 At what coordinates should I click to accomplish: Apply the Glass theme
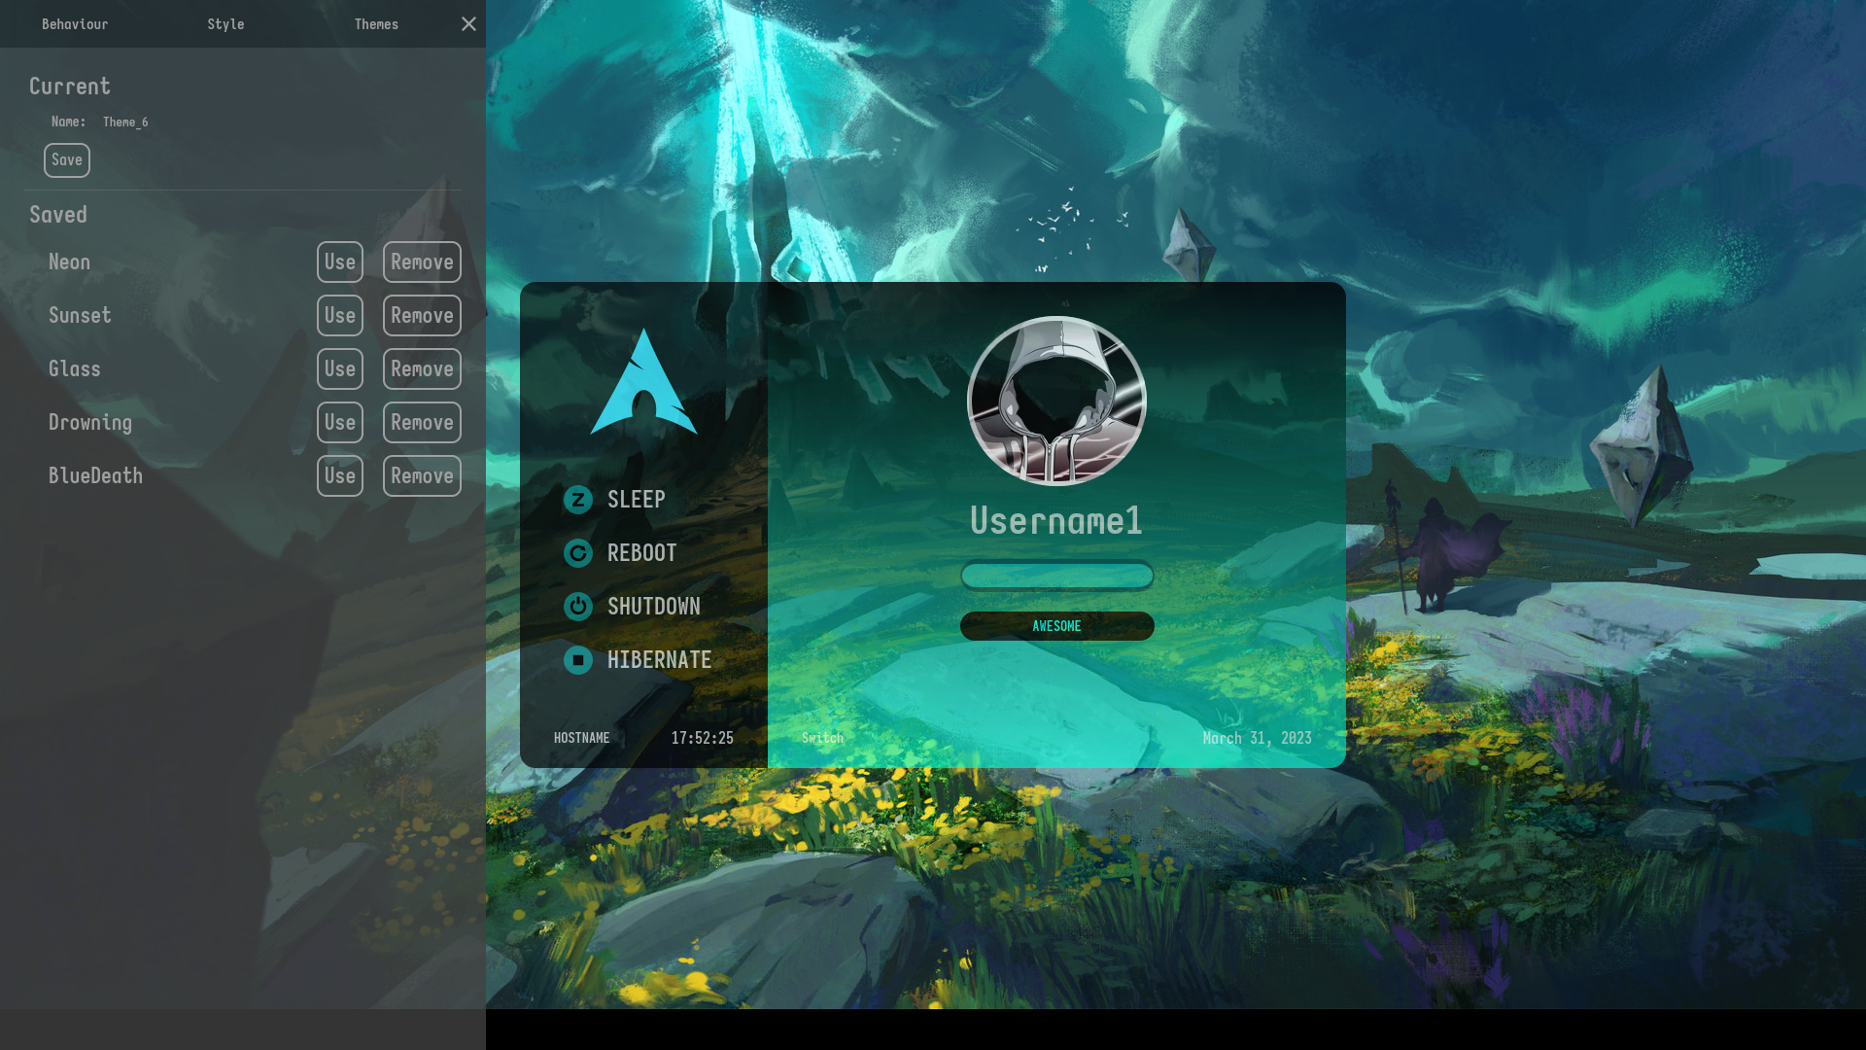pos(340,369)
